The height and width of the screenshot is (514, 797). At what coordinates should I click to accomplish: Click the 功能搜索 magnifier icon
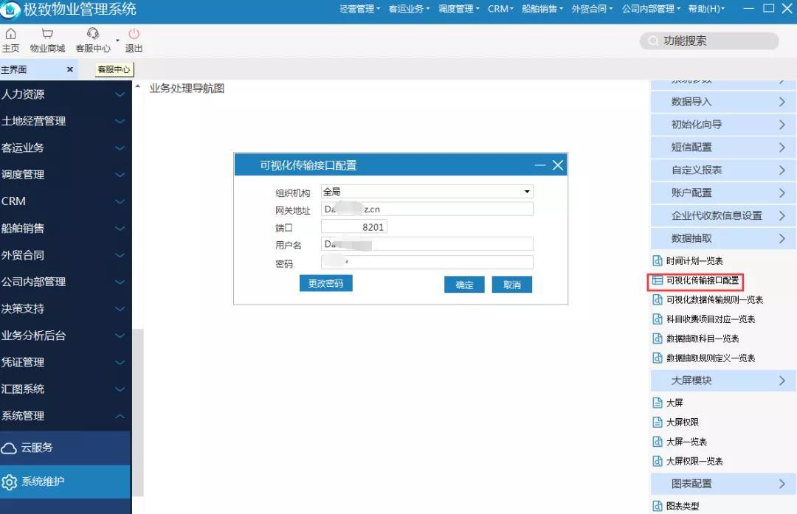(653, 41)
